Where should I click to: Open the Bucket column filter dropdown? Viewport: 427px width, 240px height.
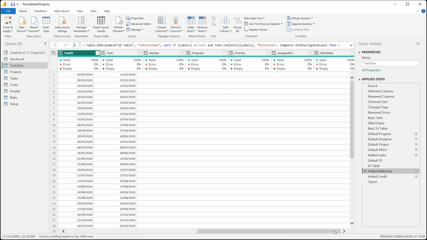(x=183, y=53)
